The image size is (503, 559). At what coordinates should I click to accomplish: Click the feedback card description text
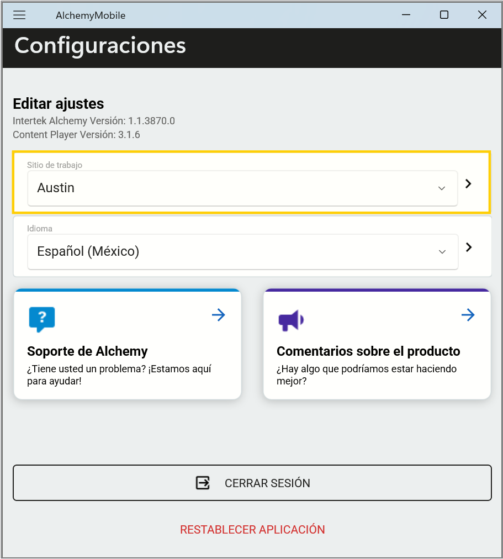(x=366, y=375)
